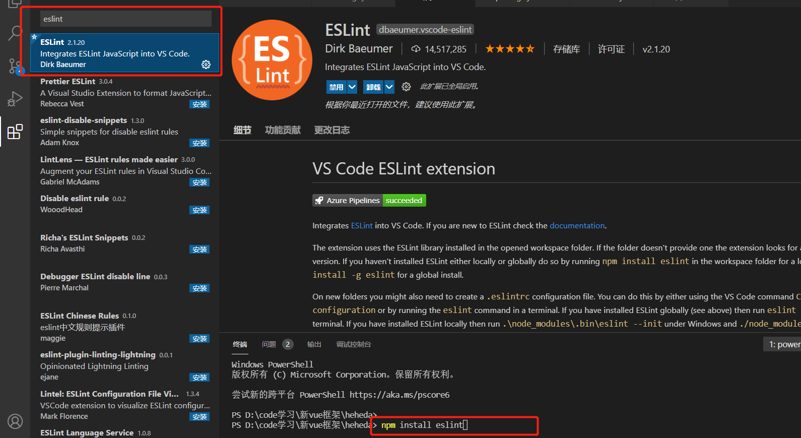The height and width of the screenshot is (438, 801).
Task: Click the dbaeumer.vscode-eslint identifier badge
Action: (x=425, y=30)
